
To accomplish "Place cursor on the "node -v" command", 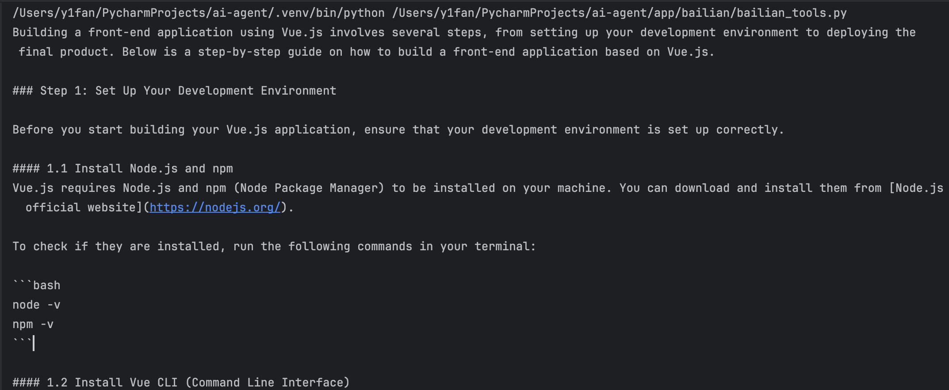I will [x=36, y=305].
